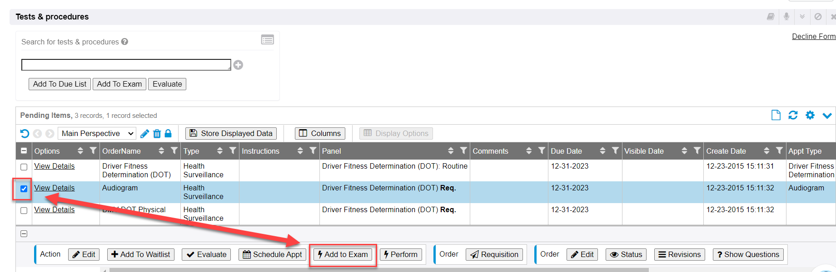Click the blue pencil edit perspective icon
Viewport: 836px width, 272px height.
tap(144, 133)
